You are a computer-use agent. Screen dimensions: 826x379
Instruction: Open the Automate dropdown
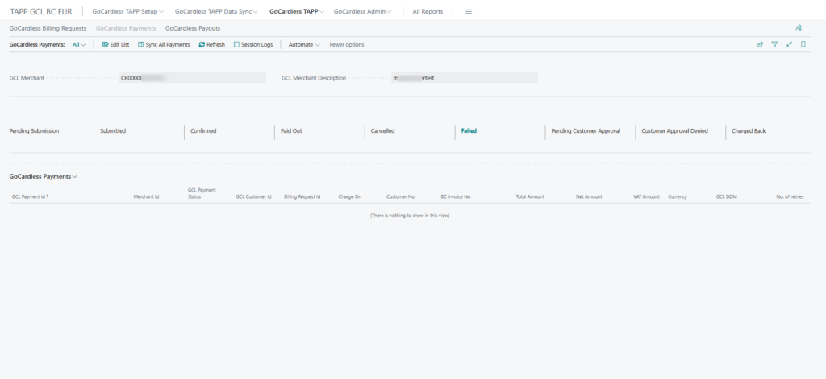click(304, 45)
